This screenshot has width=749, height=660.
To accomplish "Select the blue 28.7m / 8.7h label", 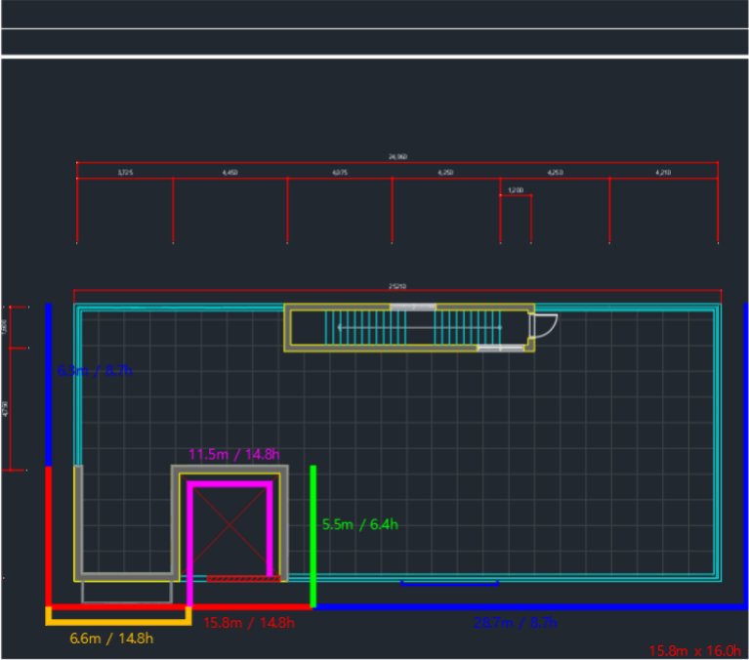I will (515, 623).
